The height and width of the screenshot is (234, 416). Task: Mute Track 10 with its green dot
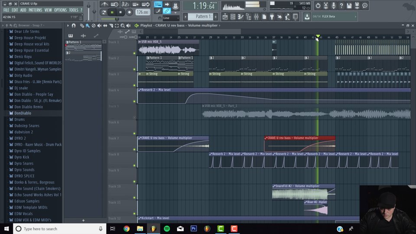tap(134, 198)
